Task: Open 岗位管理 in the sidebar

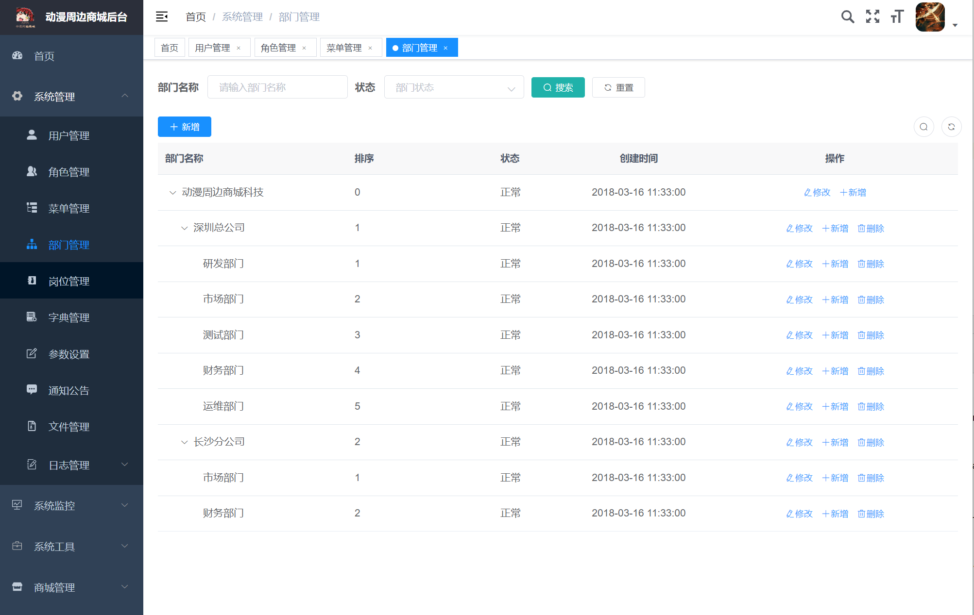Action: (x=68, y=282)
